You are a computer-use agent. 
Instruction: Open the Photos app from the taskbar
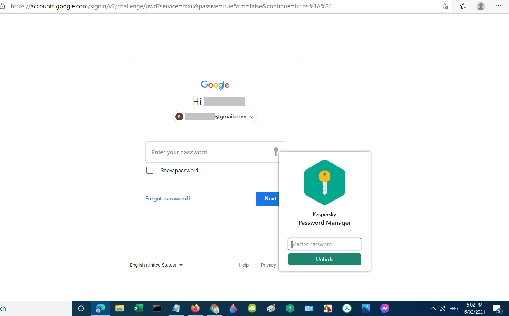(366, 308)
